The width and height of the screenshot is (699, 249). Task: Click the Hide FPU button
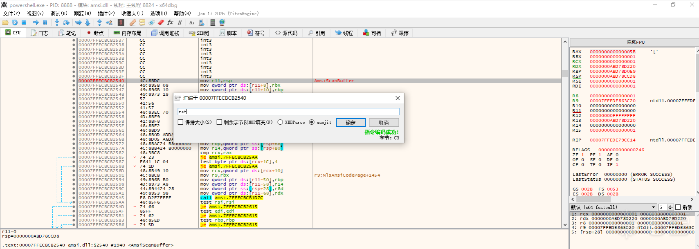[636, 42]
